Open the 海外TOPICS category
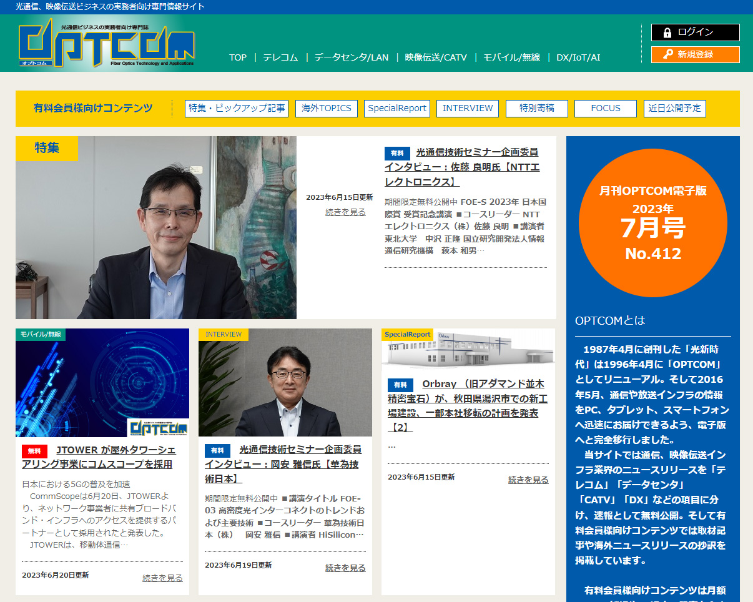 pyautogui.click(x=326, y=108)
